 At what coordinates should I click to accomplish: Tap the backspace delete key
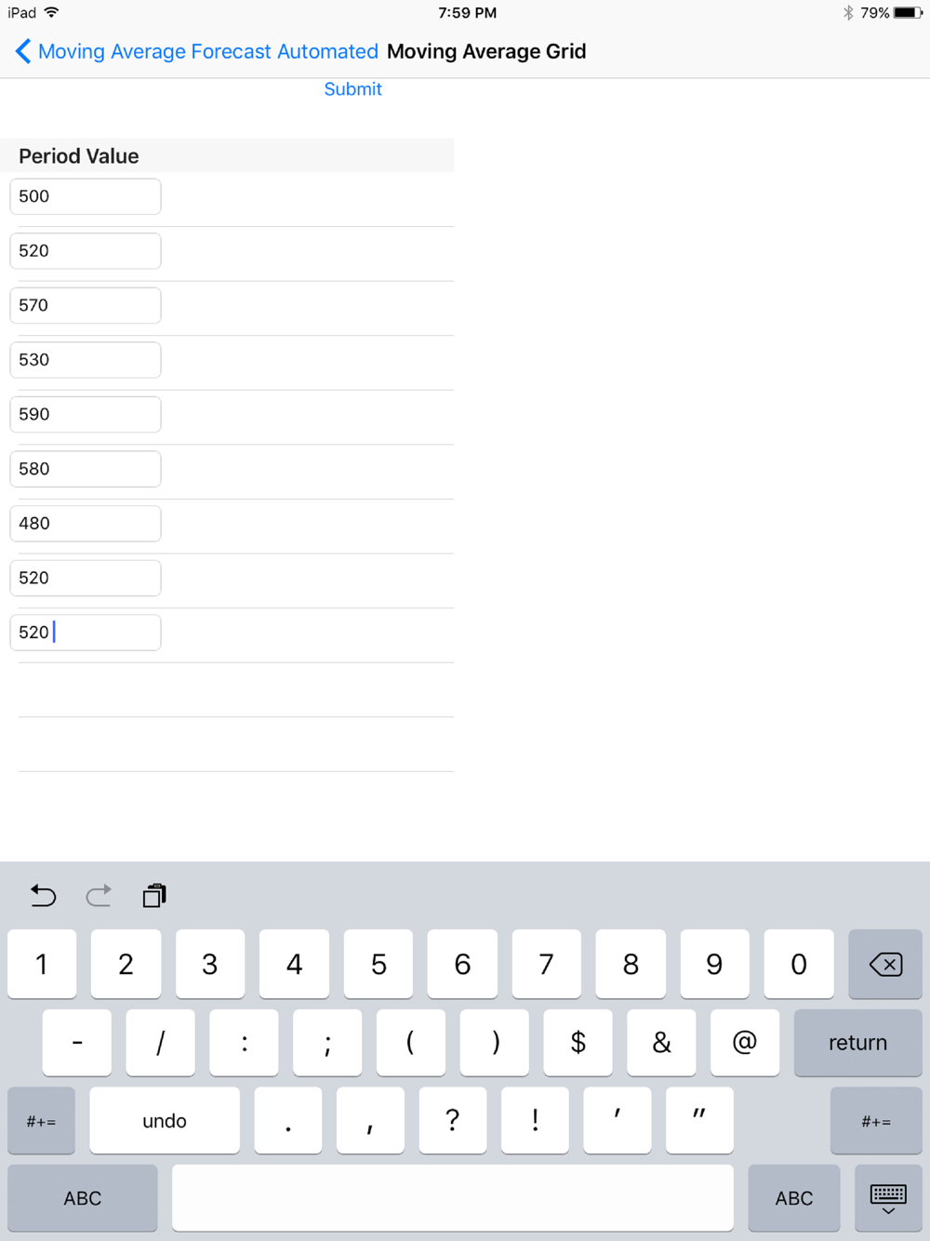click(885, 964)
